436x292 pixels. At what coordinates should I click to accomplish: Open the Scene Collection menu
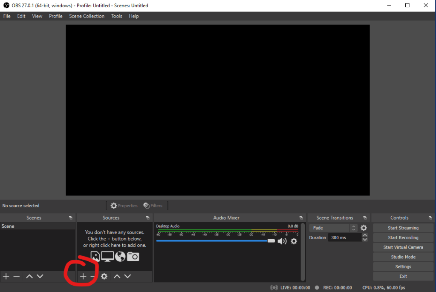[x=87, y=16]
